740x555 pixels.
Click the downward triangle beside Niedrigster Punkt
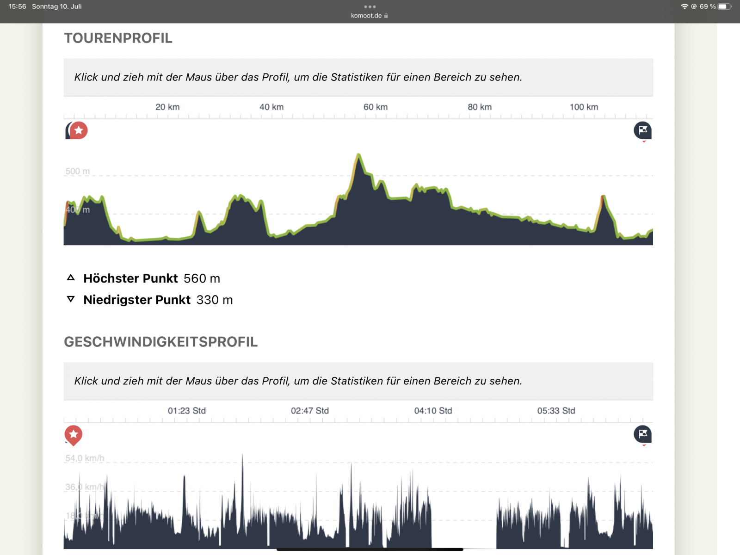click(71, 299)
